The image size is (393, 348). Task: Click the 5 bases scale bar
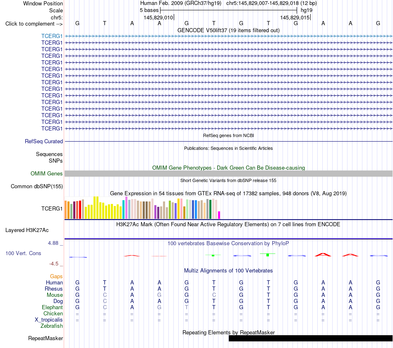click(x=229, y=10)
